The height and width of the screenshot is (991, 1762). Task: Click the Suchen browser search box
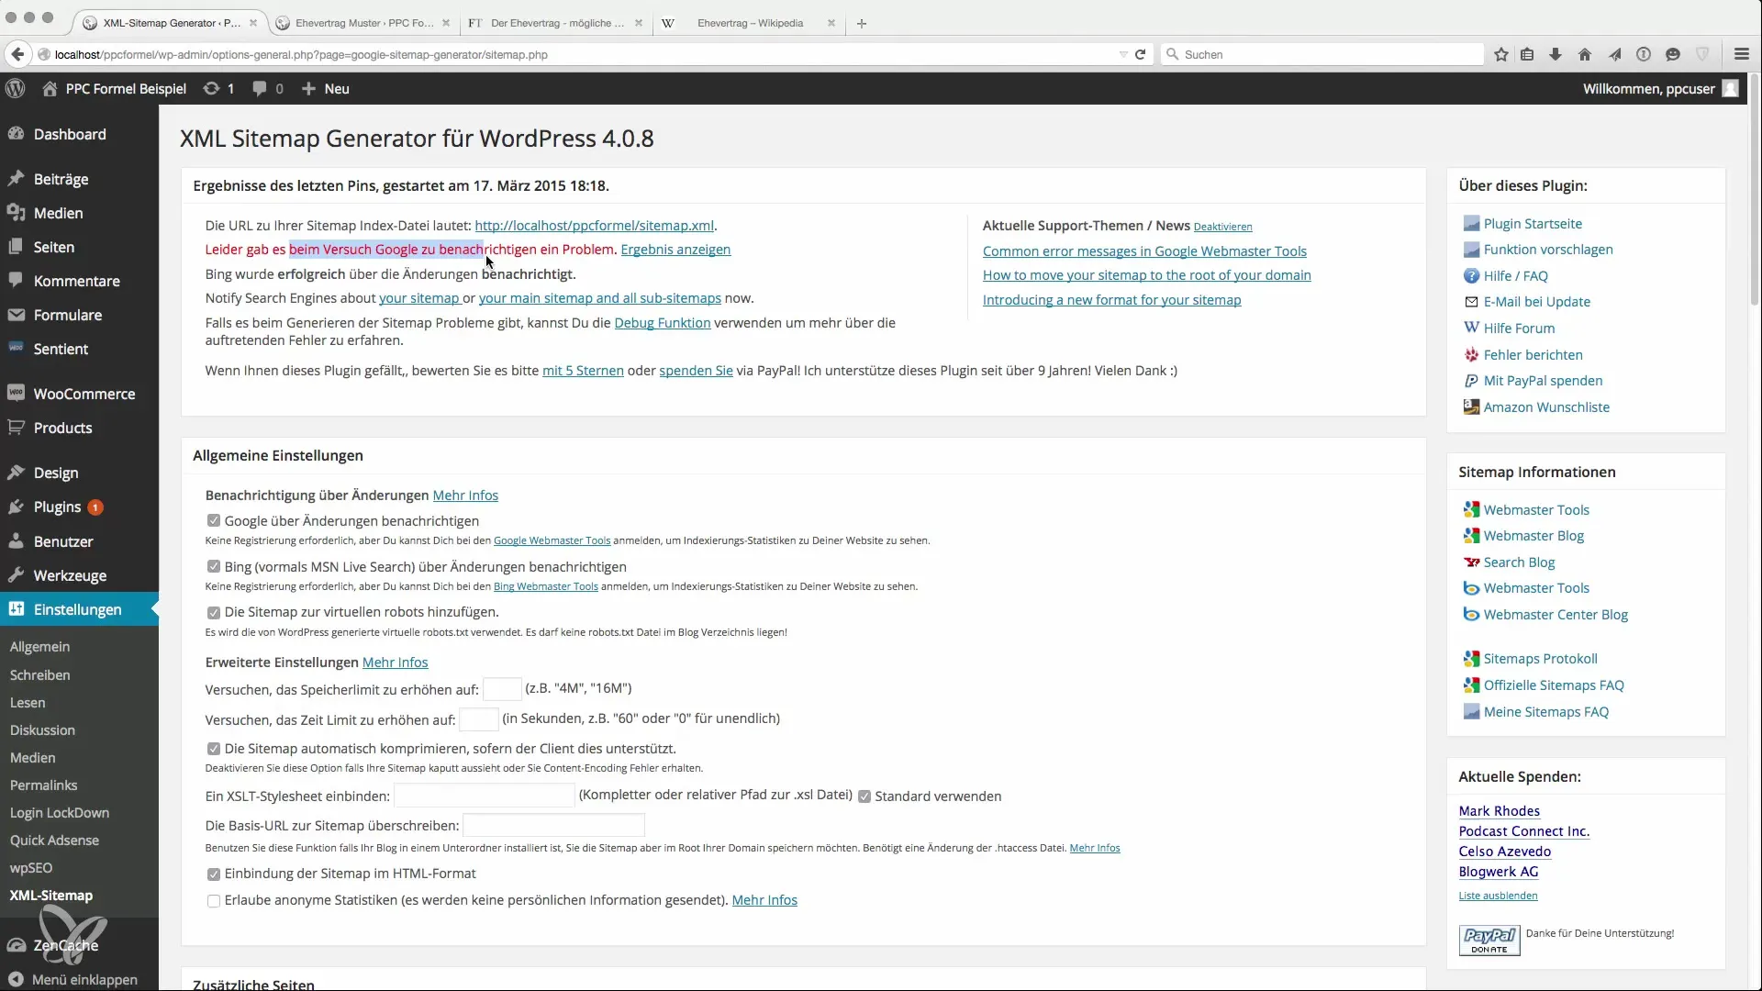1321,54
